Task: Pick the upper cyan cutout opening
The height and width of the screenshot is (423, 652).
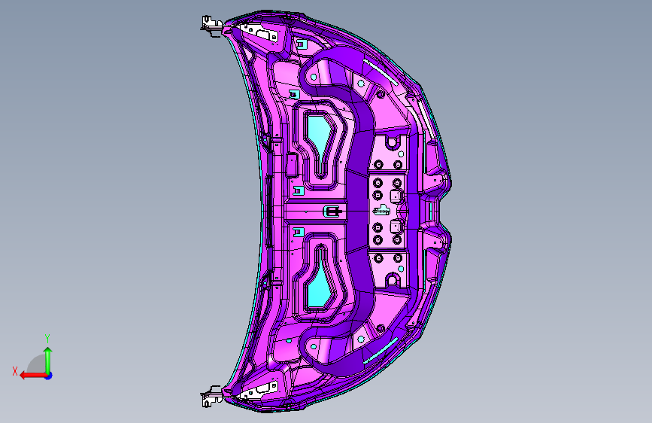Action: (319, 134)
